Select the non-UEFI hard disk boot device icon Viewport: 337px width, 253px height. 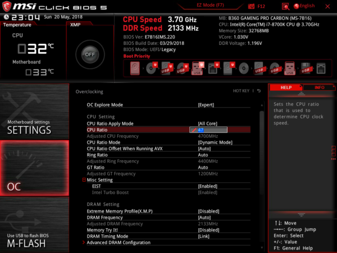[135, 68]
